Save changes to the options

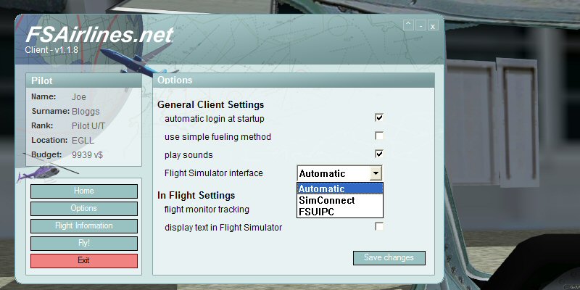pyautogui.click(x=389, y=258)
